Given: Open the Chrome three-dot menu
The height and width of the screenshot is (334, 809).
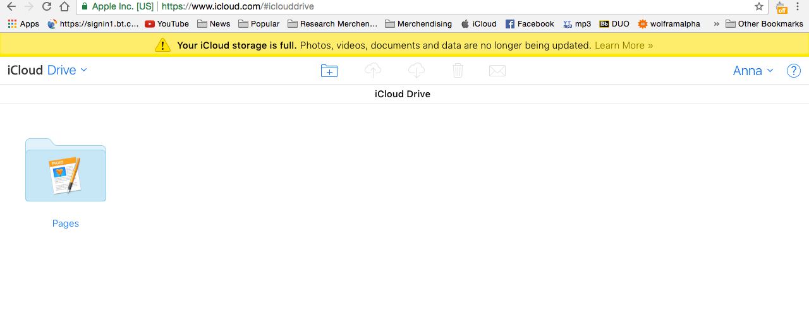Looking at the screenshot, I should click(798, 7).
